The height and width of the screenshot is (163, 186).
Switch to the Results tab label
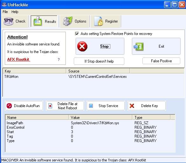click(x=51, y=22)
